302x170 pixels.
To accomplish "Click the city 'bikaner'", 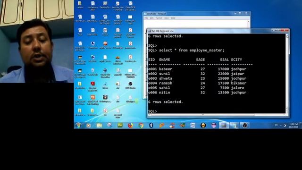I will (x=239, y=83).
